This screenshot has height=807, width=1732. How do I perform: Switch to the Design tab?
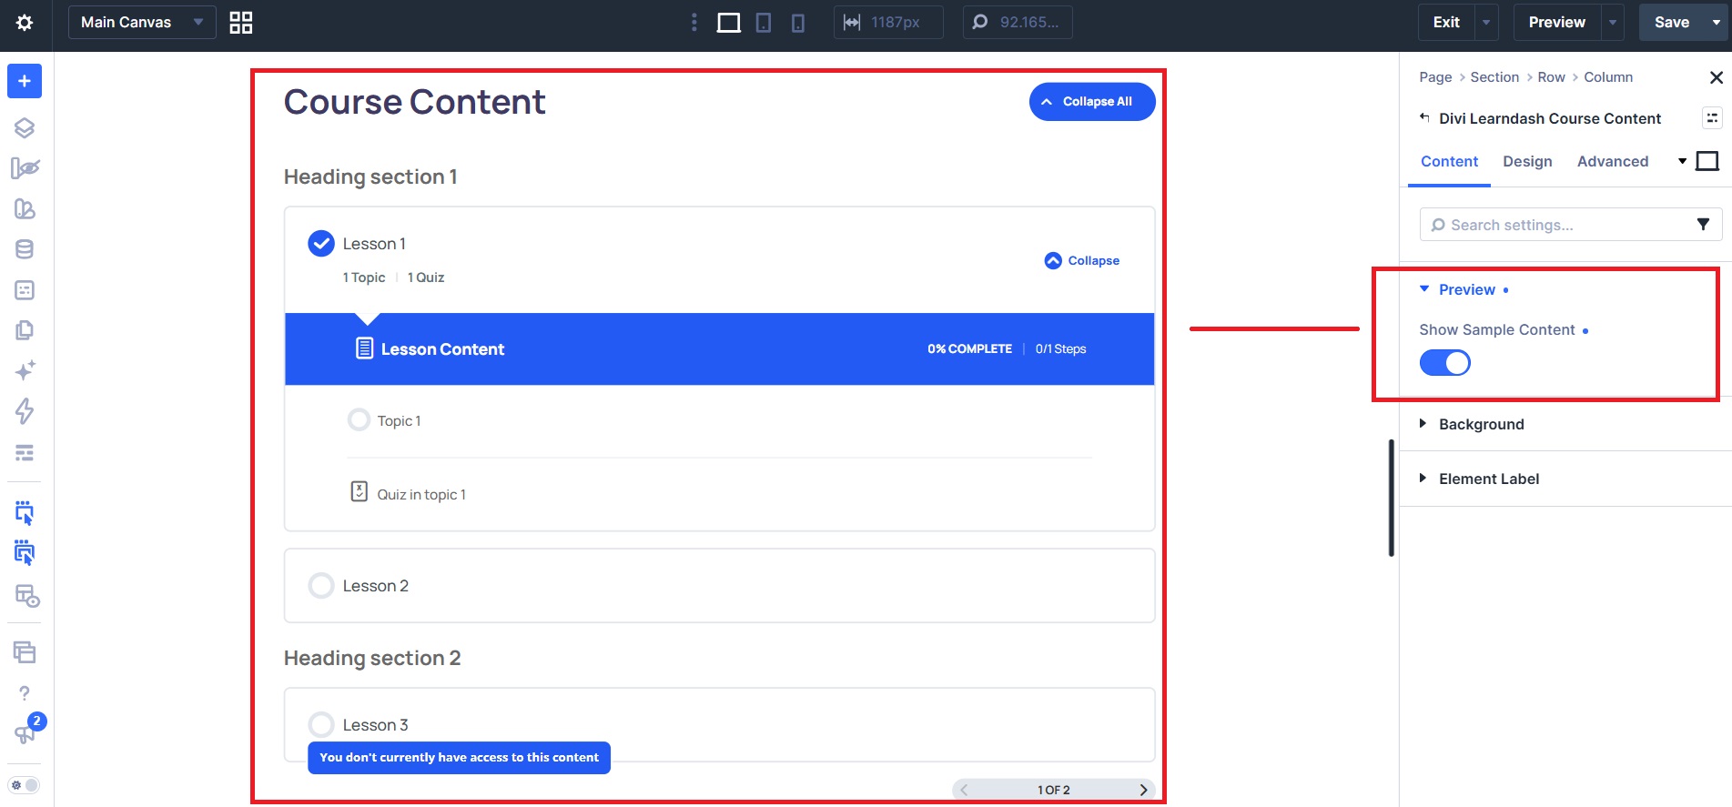(1527, 161)
